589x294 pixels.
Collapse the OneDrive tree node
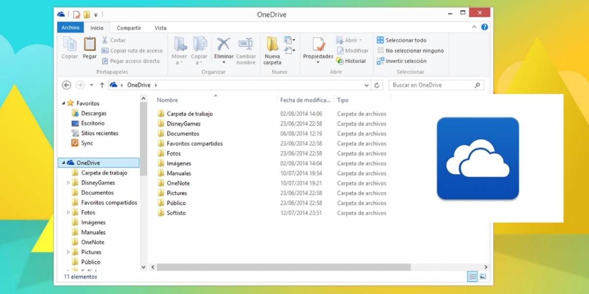point(64,163)
